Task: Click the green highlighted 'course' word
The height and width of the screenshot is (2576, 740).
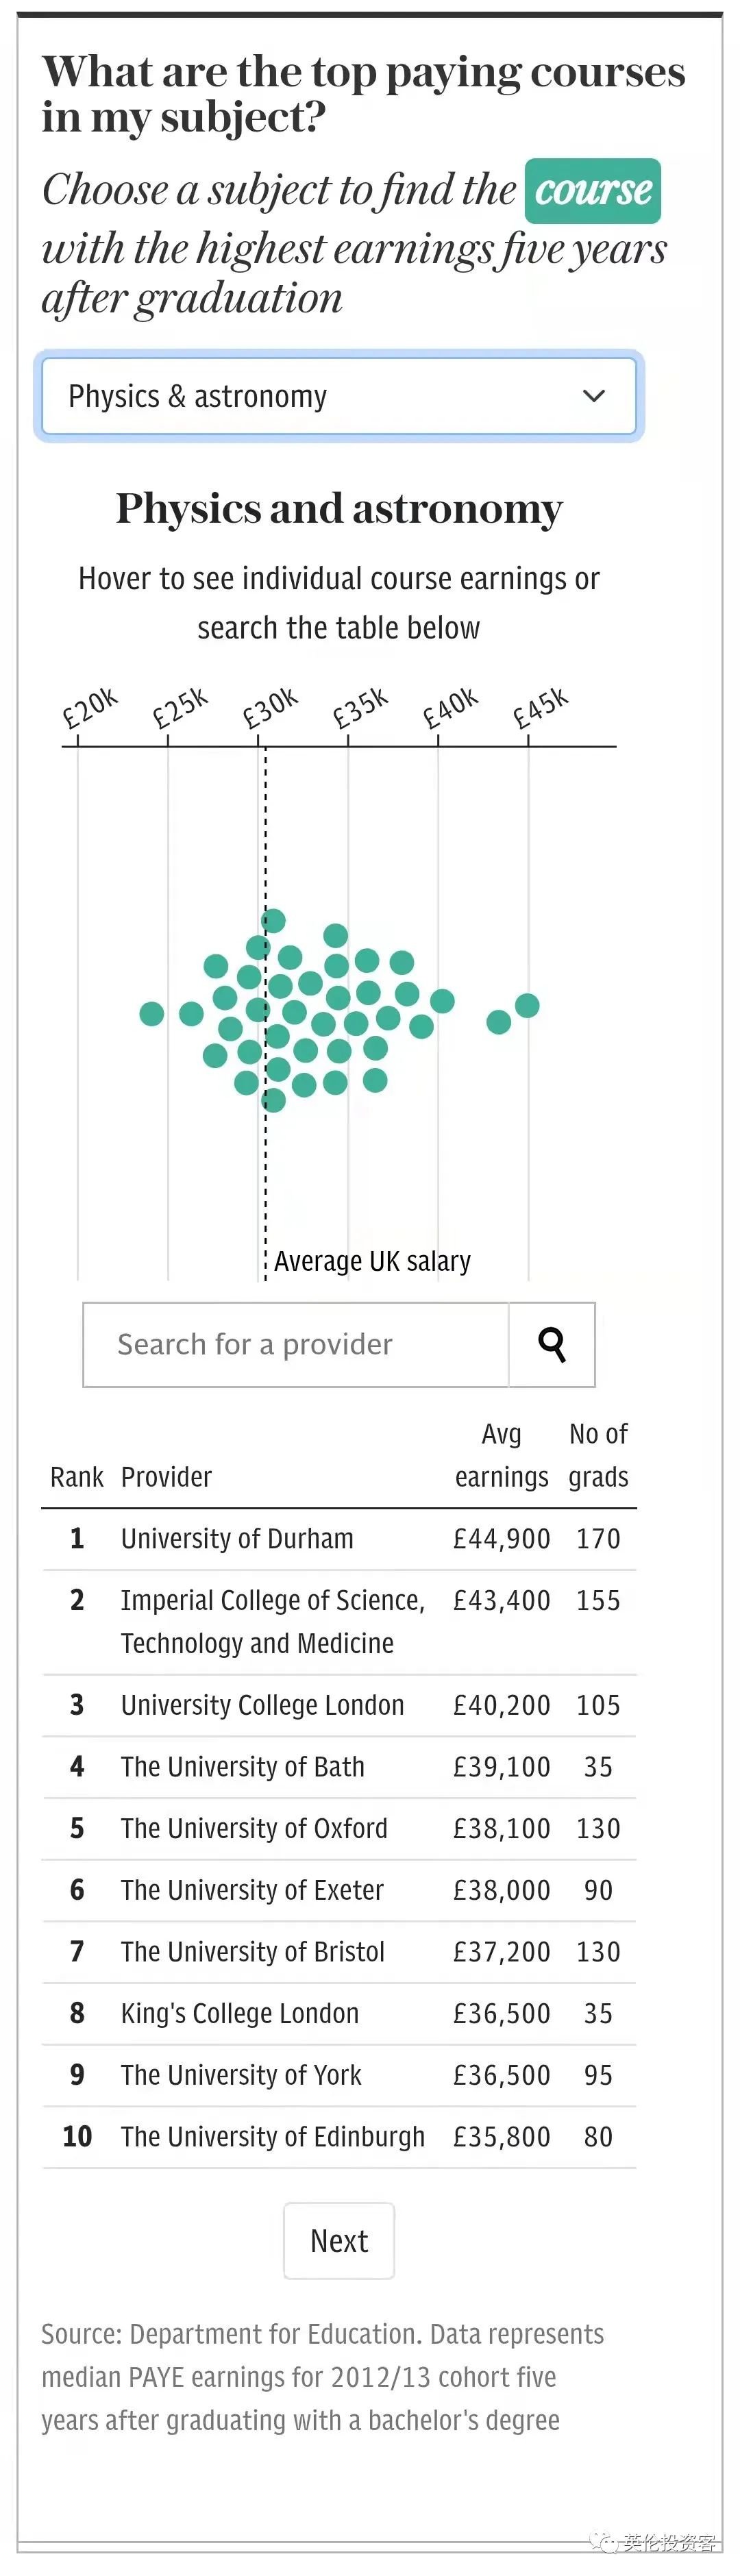Action: (593, 191)
